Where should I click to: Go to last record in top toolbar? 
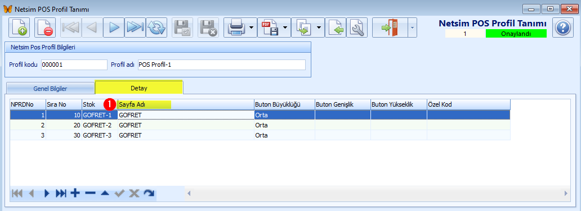coord(135,27)
